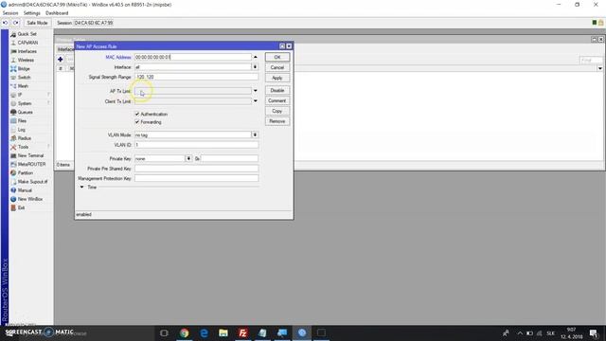The image size is (606, 341).
Task: Open Interface dropdown
Action: (x=255, y=67)
